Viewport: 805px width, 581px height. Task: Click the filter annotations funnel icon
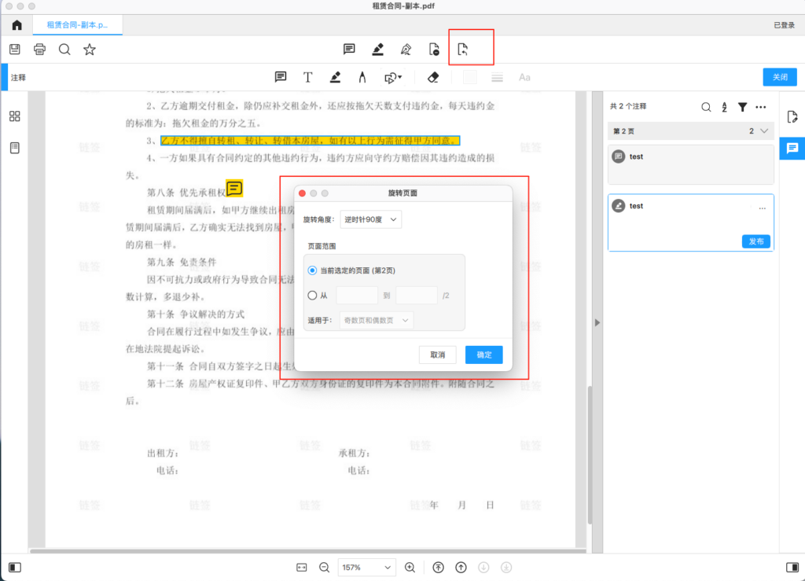pyautogui.click(x=741, y=107)
